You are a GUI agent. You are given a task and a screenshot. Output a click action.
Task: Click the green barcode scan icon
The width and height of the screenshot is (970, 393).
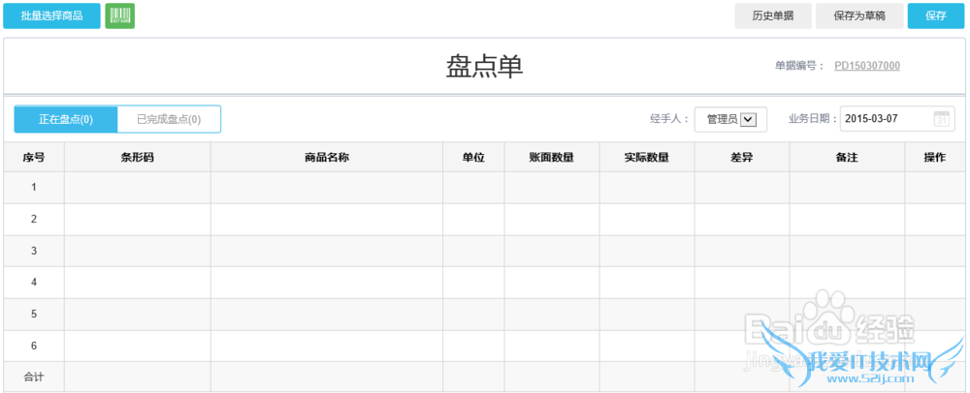(119, 15)
